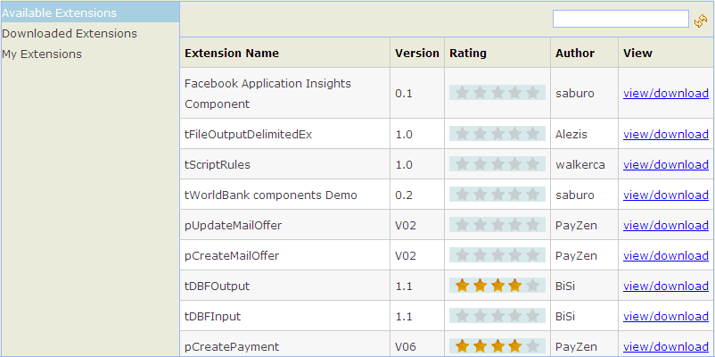
Task: Click the empty star rating for tScriptRules
Action: point(497,164)
